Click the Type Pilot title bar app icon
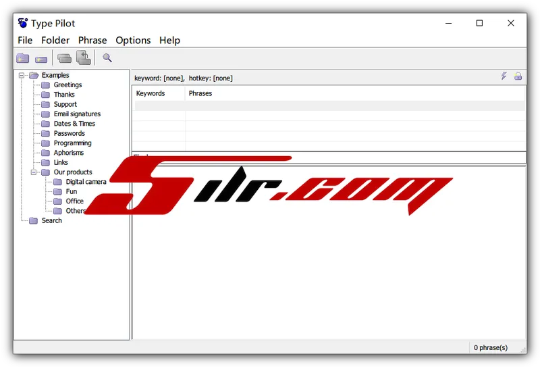The image size is (540, 367). (23, 23)
